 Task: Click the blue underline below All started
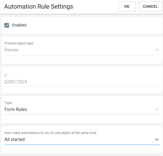coord(82,145)
